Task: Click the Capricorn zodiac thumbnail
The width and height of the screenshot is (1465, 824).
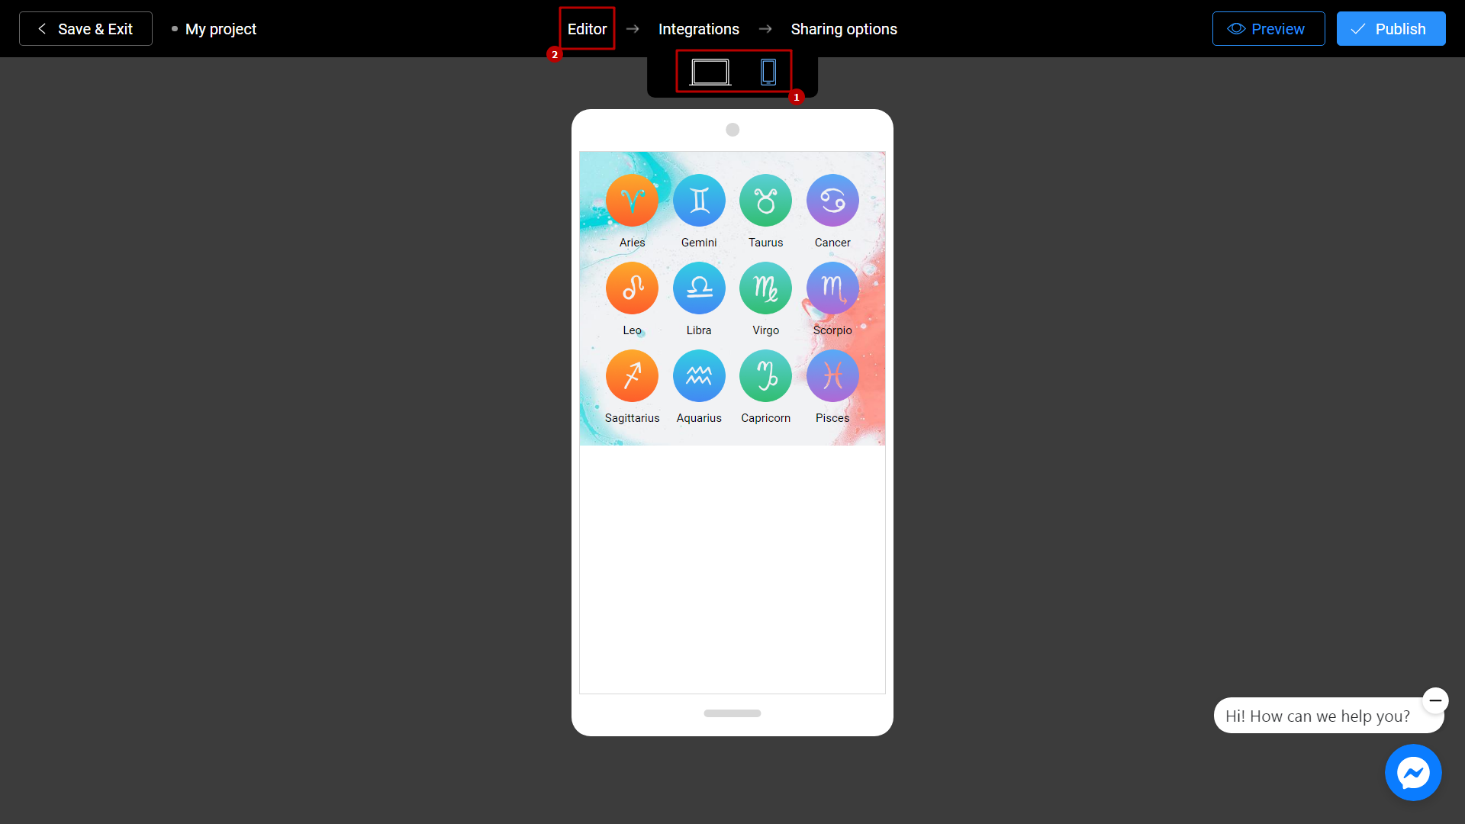Action: click(x=766, y=375)
